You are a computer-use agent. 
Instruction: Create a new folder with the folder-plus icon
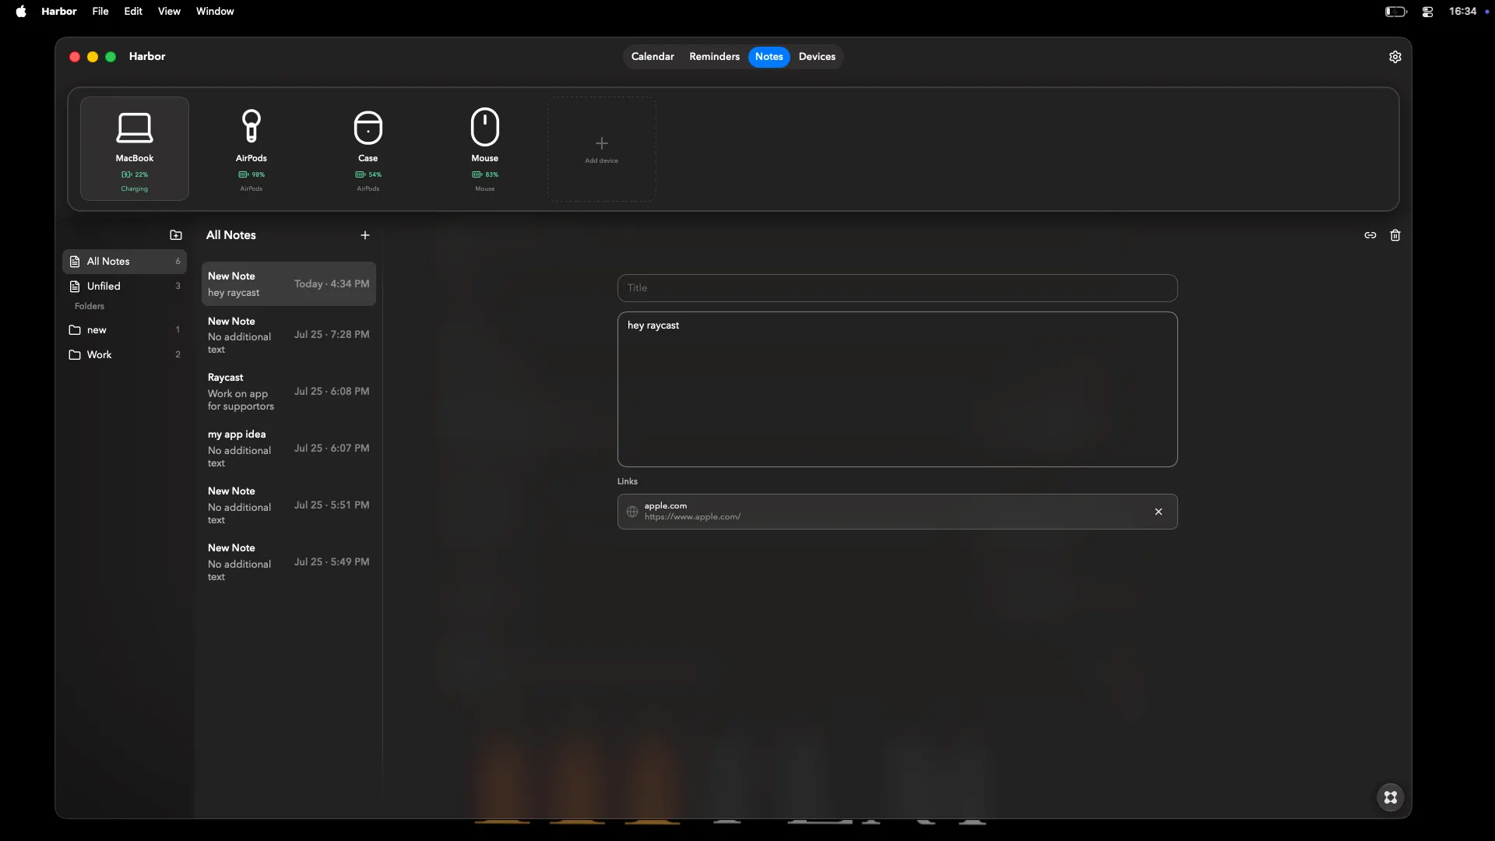click(176, 235)
